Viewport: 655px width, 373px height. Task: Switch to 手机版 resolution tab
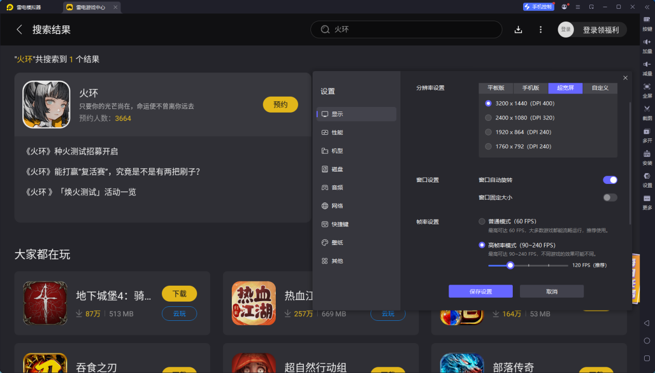pos(530,88)
